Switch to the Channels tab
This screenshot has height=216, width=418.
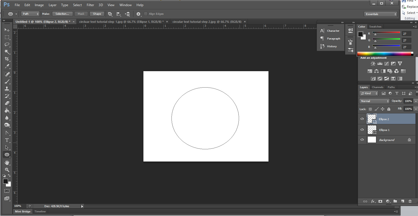point(377,87)
